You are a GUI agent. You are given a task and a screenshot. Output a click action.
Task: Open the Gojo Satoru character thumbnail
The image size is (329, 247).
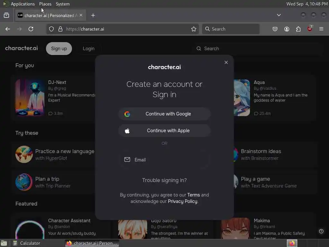click(x=133, y=229)
